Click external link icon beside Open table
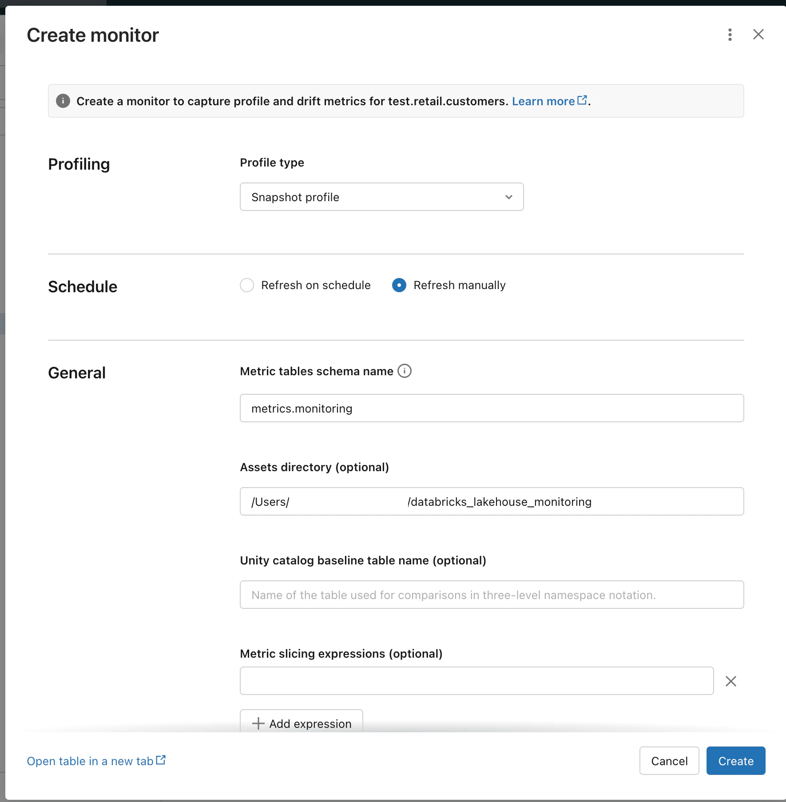 tap(161, 760)
